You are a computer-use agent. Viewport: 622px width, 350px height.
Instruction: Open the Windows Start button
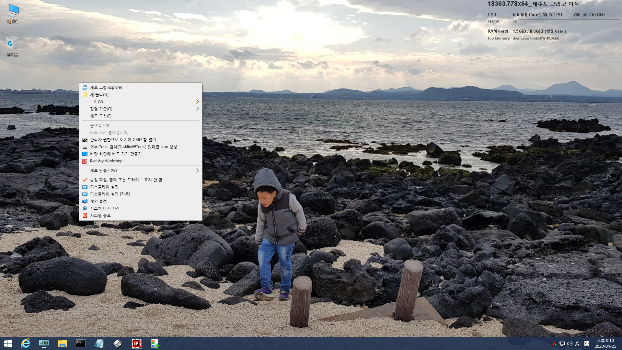(x=7, y=344)
